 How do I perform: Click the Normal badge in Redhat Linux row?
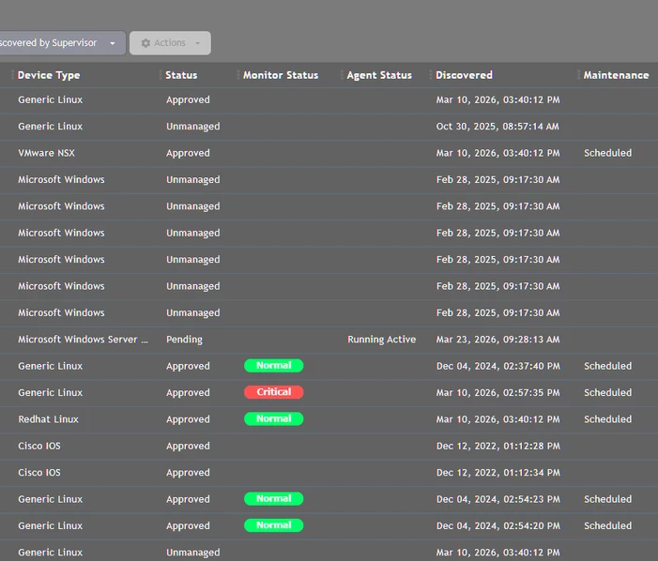tap(273, 418)
